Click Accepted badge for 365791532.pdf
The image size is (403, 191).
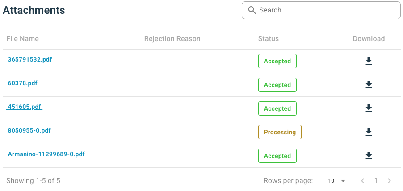click(x=277, y=61)
